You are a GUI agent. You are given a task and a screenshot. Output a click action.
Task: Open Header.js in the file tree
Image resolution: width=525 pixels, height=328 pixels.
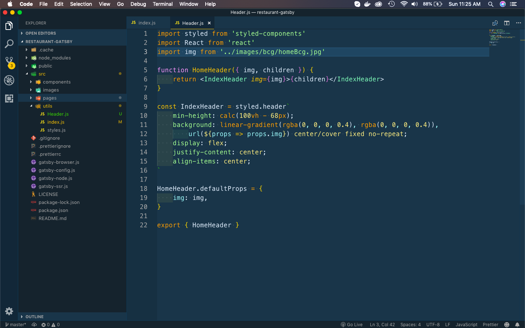point(72,114)
